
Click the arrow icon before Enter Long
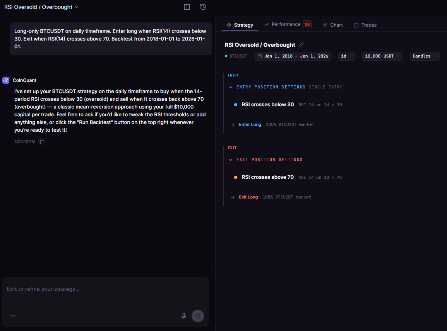point(233,125)
